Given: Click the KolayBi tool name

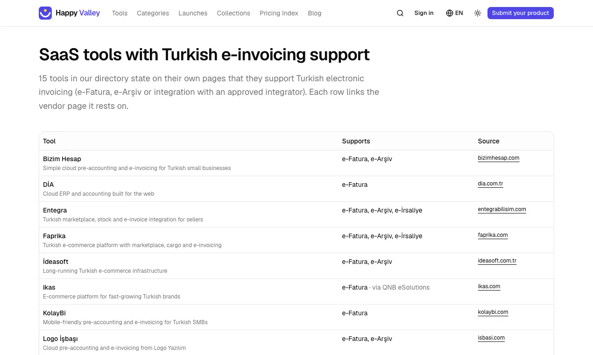Looking at the screenshot, I should tap(54, 313).
